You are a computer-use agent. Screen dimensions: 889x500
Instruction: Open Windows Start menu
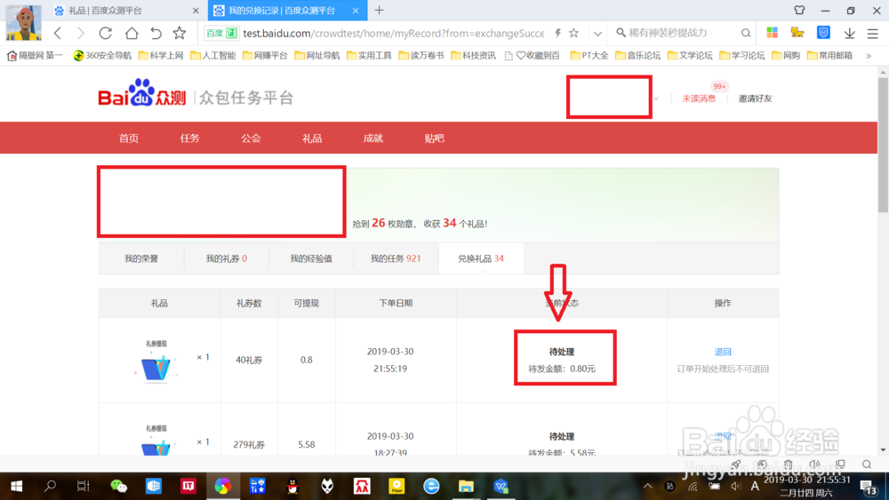[x=16, y=486]
